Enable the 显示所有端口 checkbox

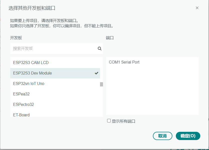click(109, 121)
